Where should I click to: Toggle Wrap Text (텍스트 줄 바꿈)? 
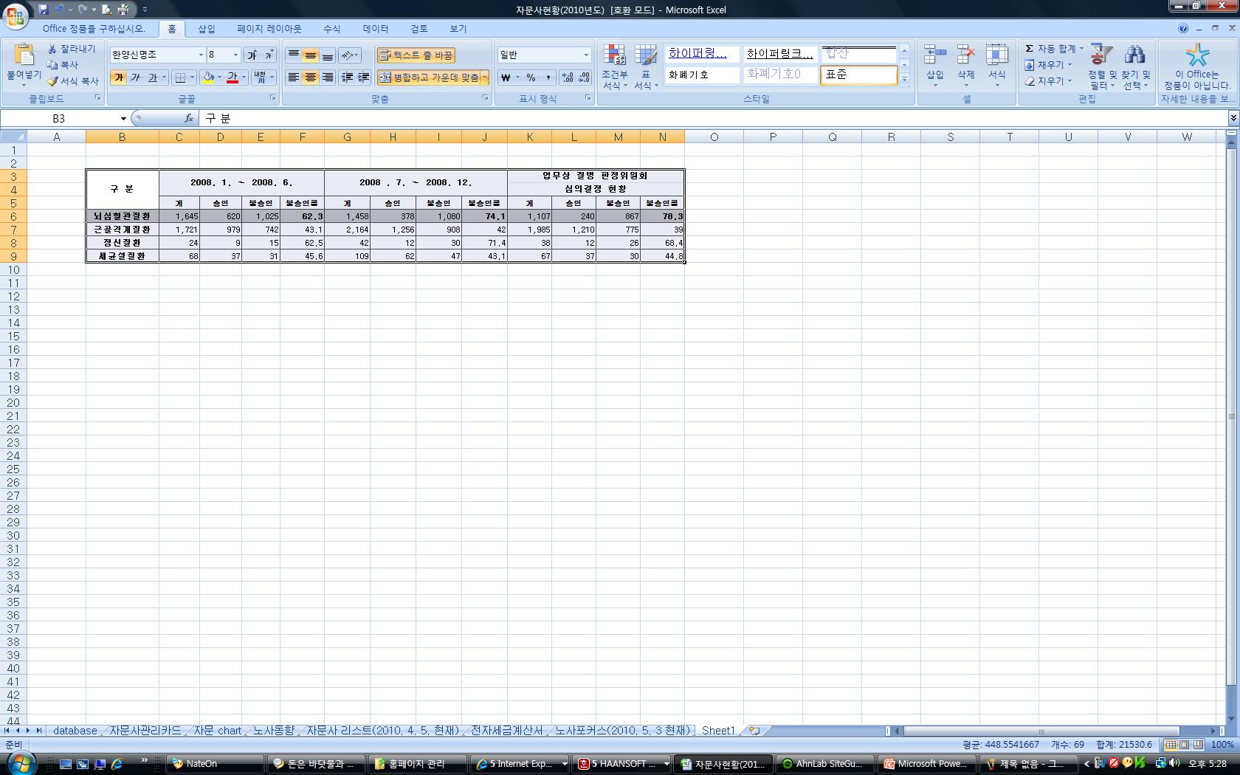(x=416, y=55)
